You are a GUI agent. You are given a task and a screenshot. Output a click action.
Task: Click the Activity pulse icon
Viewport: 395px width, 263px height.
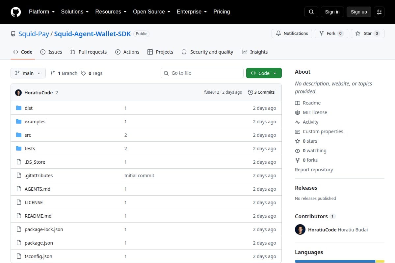[298, 122]
